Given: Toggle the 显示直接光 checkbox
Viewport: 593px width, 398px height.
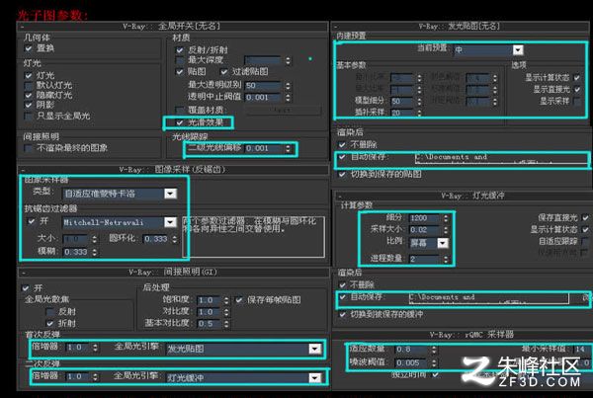Looking at the screenshot, I should pyautogui.click(x=577, y=90).
